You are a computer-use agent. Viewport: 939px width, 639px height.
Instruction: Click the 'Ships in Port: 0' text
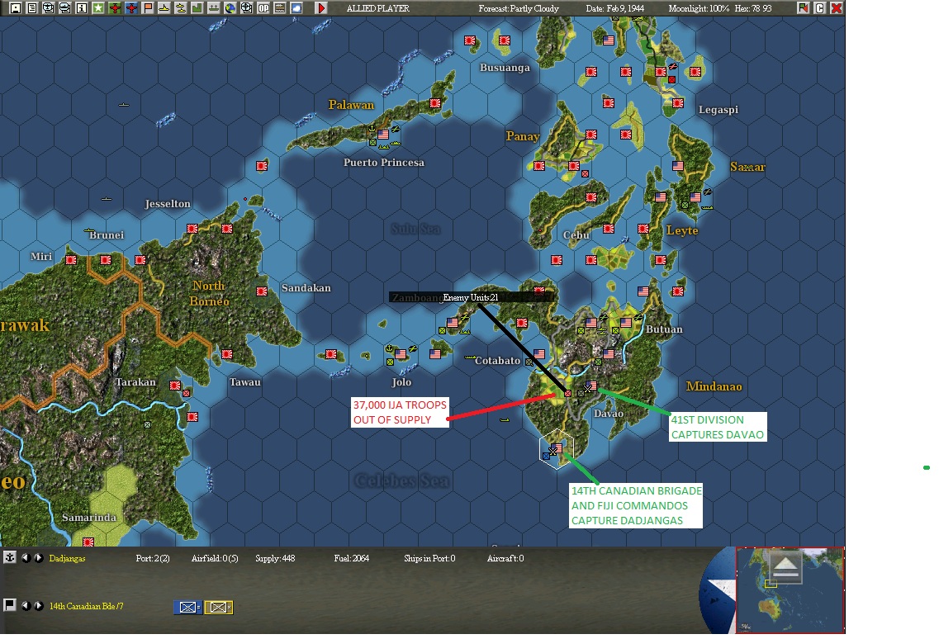coord(429,558)
